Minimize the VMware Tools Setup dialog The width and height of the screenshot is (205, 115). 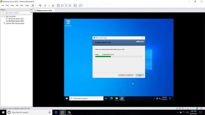click(133, 38)
